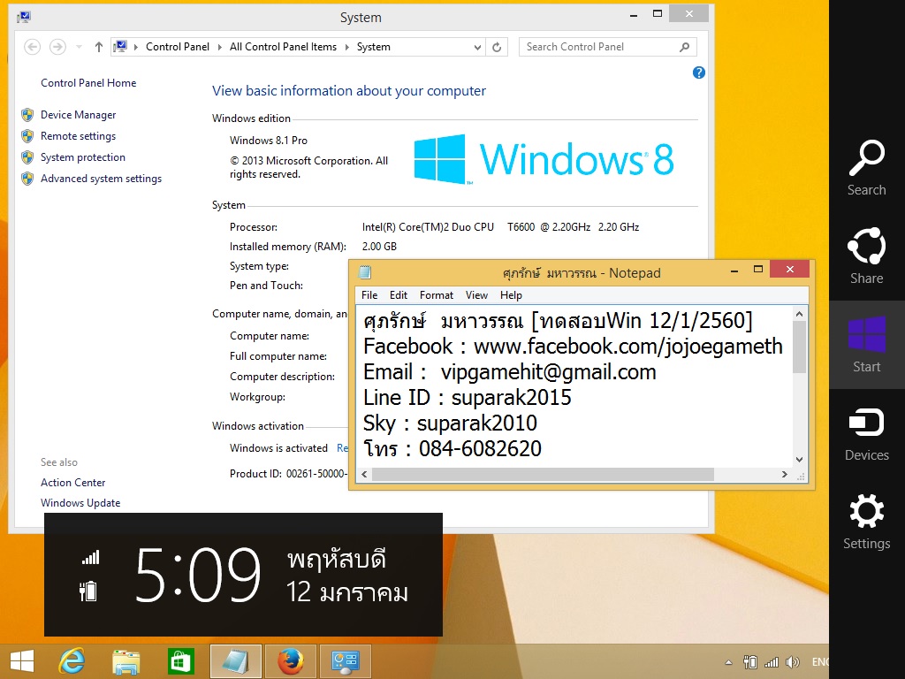
Task: Launch Internet Explorer from taskbar
Action: [x=72, y=661]
